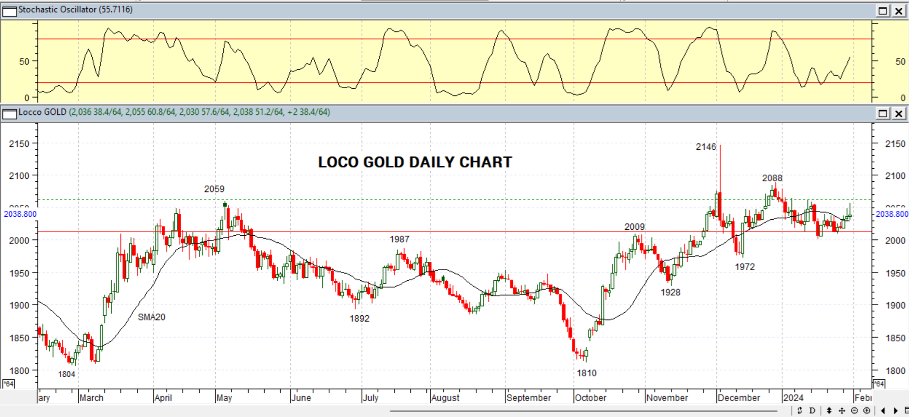Screen dimensions: 909x417
Task: Click the Locco GOLD title text
Action: tap(42, 112)
